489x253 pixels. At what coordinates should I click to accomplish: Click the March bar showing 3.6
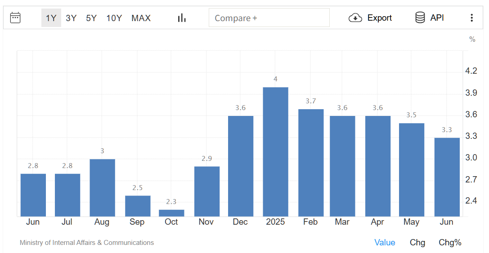pos(342,166)
